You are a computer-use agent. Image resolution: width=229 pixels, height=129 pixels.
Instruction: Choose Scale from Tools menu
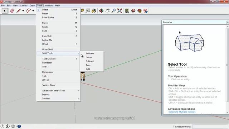pyautogui.click(x=58, y=31)
